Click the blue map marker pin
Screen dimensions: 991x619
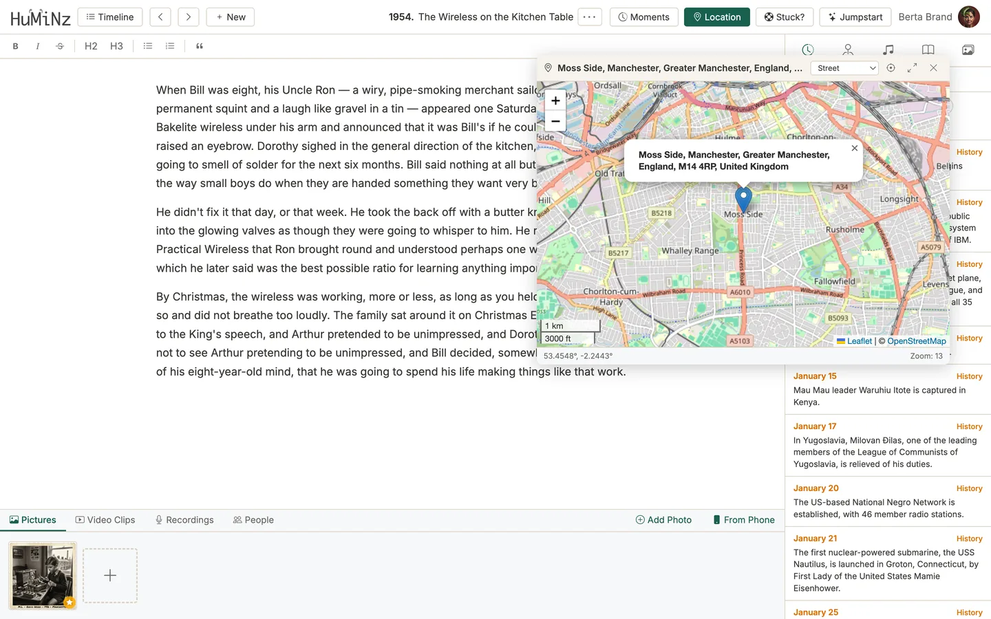(743, 199)
